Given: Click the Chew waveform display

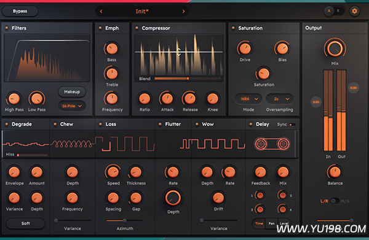Looking at the screenshot, I should pos(72,144).
